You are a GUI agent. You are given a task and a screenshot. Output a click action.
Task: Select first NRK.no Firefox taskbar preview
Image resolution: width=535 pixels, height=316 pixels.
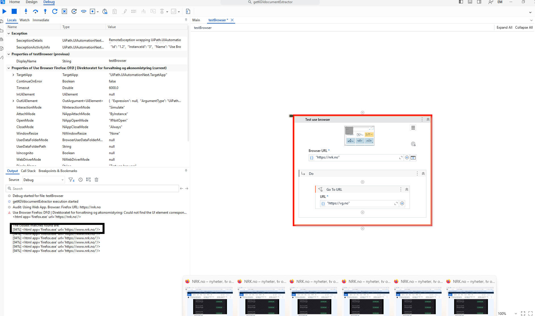(x=209, y=297)
